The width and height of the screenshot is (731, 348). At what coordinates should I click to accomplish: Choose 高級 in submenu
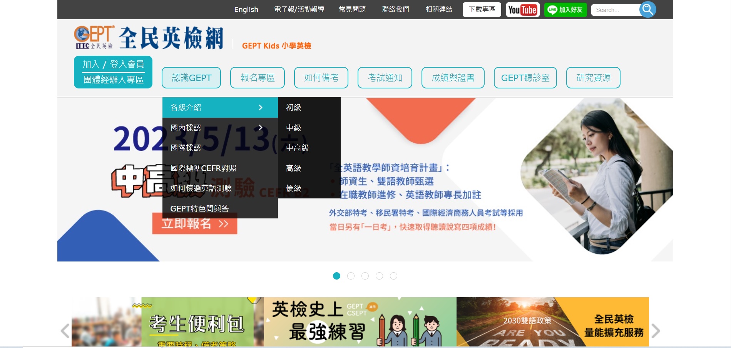[x=309, y=168]
